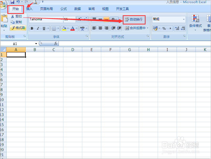The image size is (211, 159).
Task: Switch to the 开始 (Home) tab
Action: [x=16, y=9]
